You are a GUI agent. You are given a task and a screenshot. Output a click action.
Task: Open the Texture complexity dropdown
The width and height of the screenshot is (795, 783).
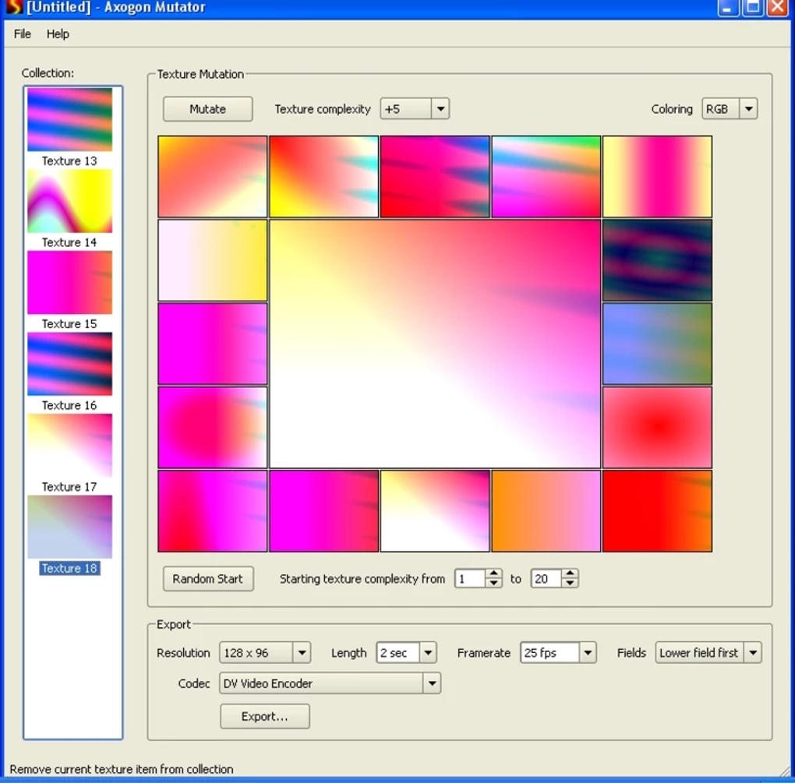441,108
